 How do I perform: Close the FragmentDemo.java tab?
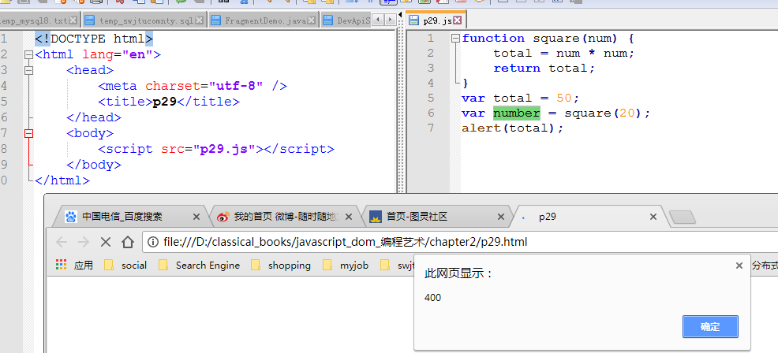pos(311,20)
